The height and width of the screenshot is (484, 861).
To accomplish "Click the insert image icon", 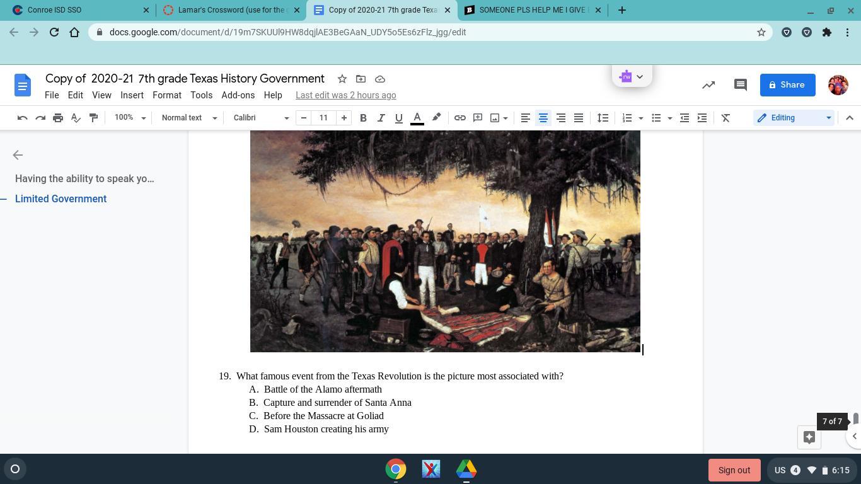I will tap(495, 118).
